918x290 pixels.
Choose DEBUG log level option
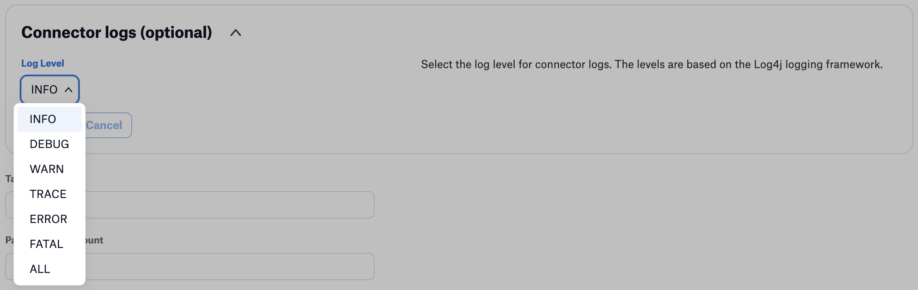click(49, 144)
